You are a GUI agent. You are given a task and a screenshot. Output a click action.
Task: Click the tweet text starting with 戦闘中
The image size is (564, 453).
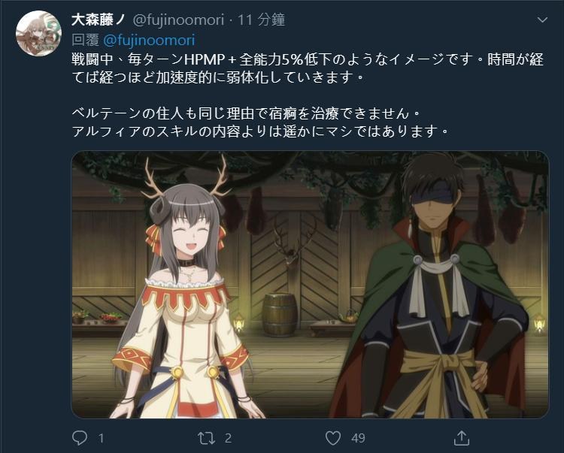pyautogui.click(x=308, y=68)
